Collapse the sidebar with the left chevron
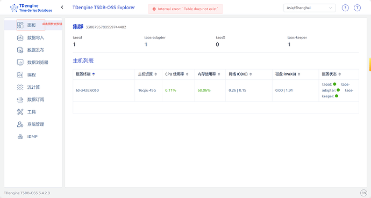Image resolution: width=371 pixels, height=198 pixels. click(62, 7)
